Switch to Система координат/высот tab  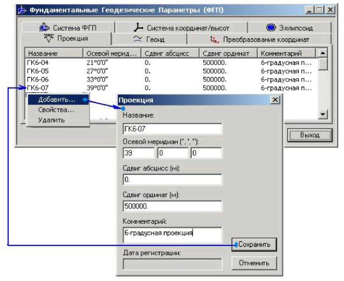(x=181, y=27)
